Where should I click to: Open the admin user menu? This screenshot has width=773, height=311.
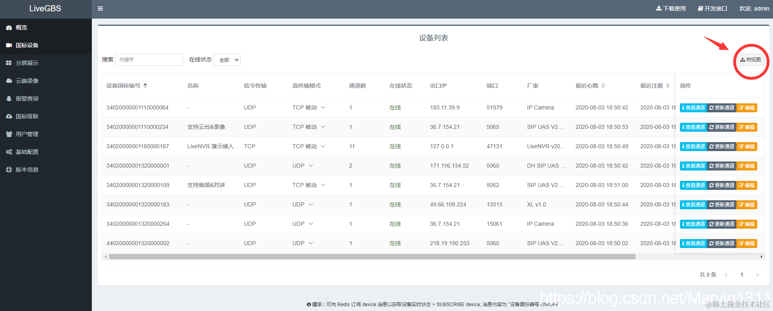pyautogui.click(x=754, y=8)
